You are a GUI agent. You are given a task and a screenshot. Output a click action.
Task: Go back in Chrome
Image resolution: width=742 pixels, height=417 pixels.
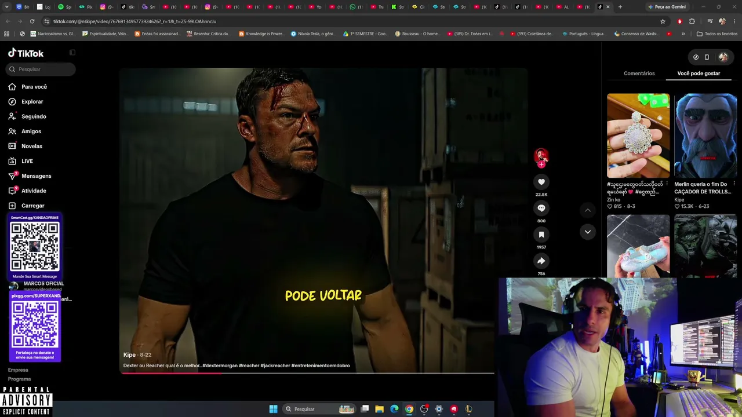pyautogui.click(x=8, y=21)
